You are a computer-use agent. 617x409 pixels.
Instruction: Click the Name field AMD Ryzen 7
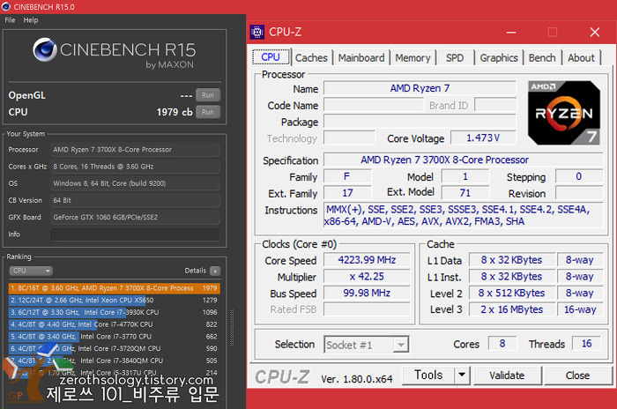420,88
